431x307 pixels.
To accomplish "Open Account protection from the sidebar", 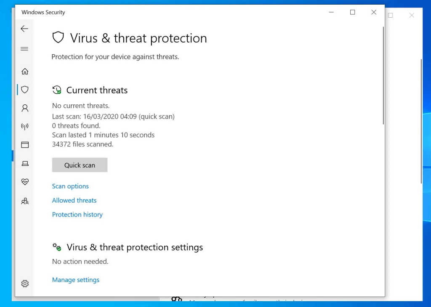I will tap(24, 108).
